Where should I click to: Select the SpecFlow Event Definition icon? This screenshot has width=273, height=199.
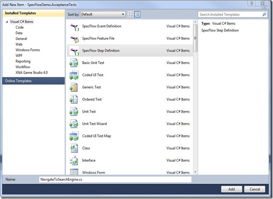click(74, 27)
